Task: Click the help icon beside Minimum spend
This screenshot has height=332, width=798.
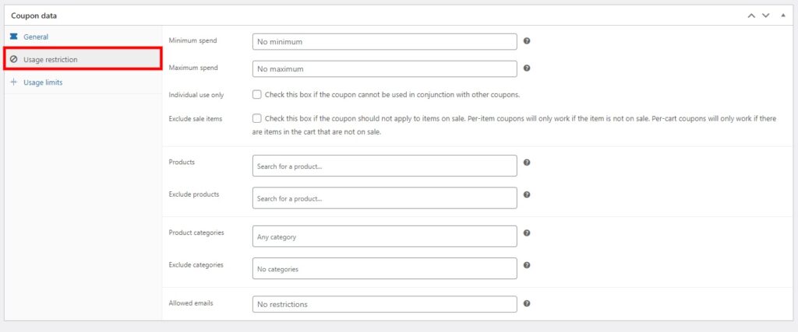Action: click(x=527, y=40)
